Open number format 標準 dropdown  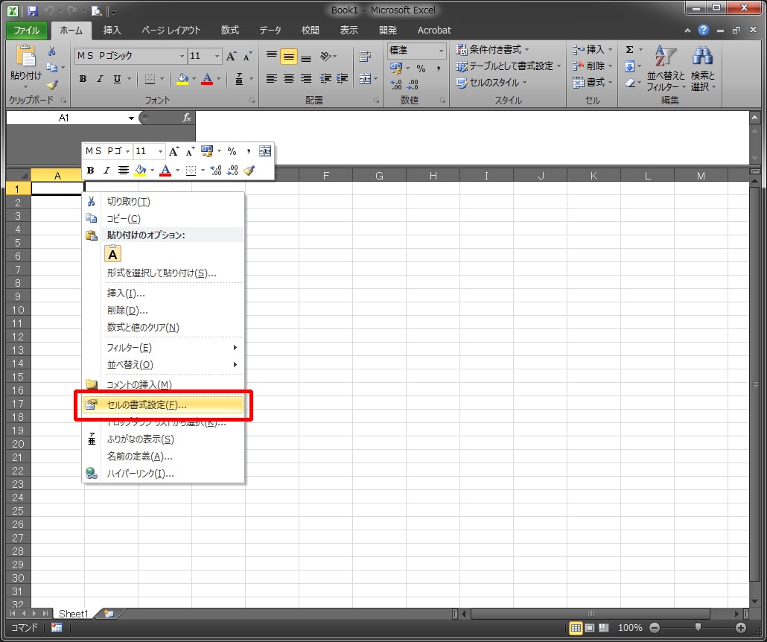click(x=441, y=51)
